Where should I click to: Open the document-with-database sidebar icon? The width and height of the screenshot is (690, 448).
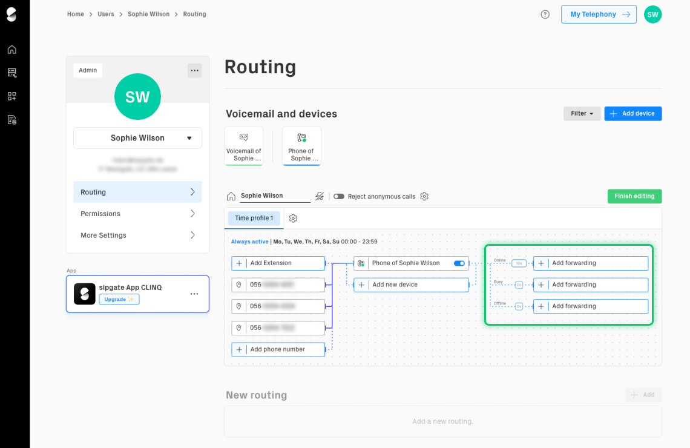[12, 120]
